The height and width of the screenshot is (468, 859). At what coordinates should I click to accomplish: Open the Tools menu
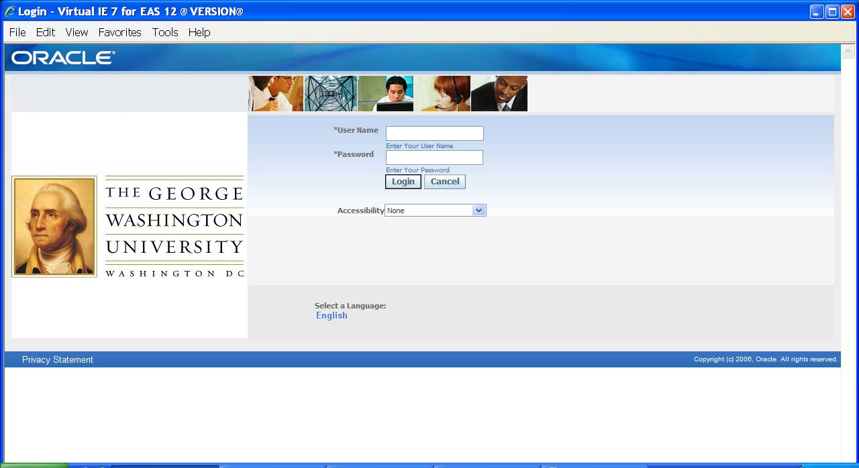(165, 32)
